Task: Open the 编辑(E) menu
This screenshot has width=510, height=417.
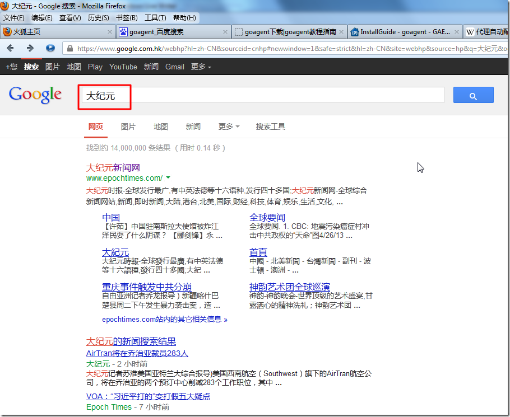Action: (x=41, y=18)
